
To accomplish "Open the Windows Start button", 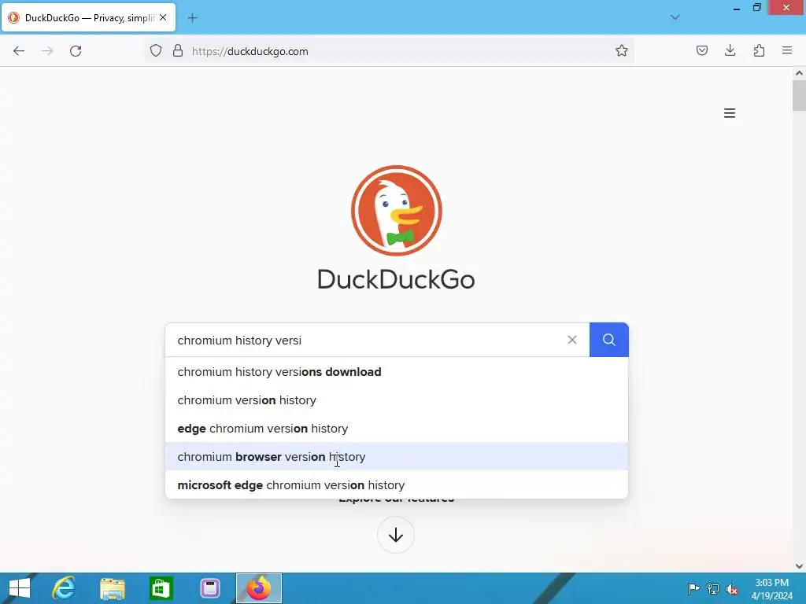I will [20, 588].
